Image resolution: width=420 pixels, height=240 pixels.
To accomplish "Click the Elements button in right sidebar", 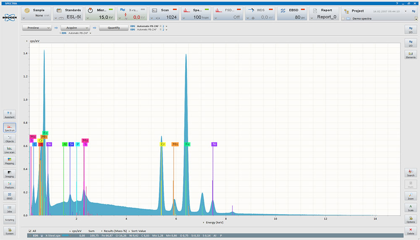I will click(x=410, y=55).
